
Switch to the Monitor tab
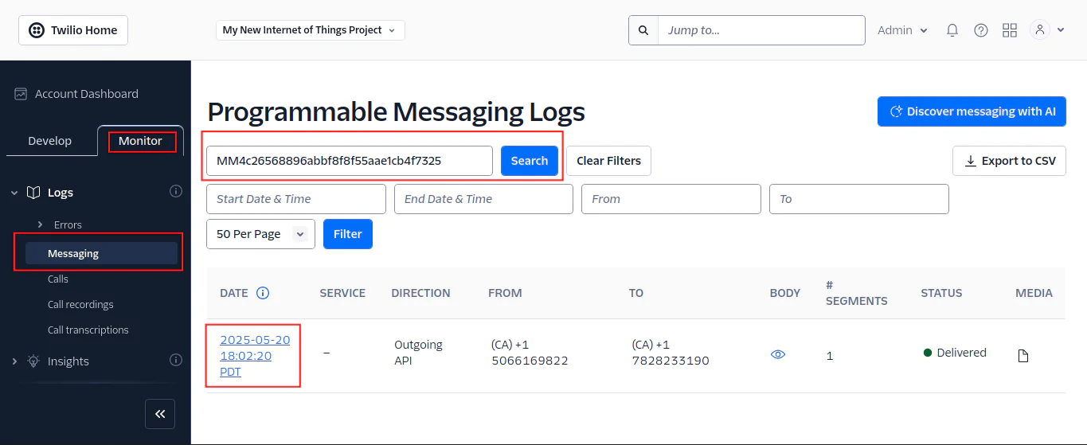[140, 141]
